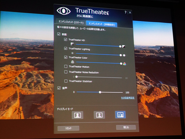
Task: Uncheck the TrueTheater HD checkbox
Action: point(66,39)
